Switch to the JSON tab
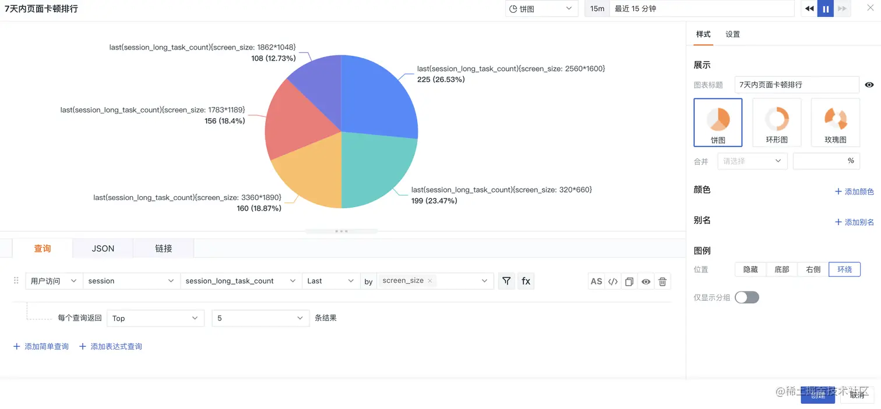 click(x=103, y=248)
